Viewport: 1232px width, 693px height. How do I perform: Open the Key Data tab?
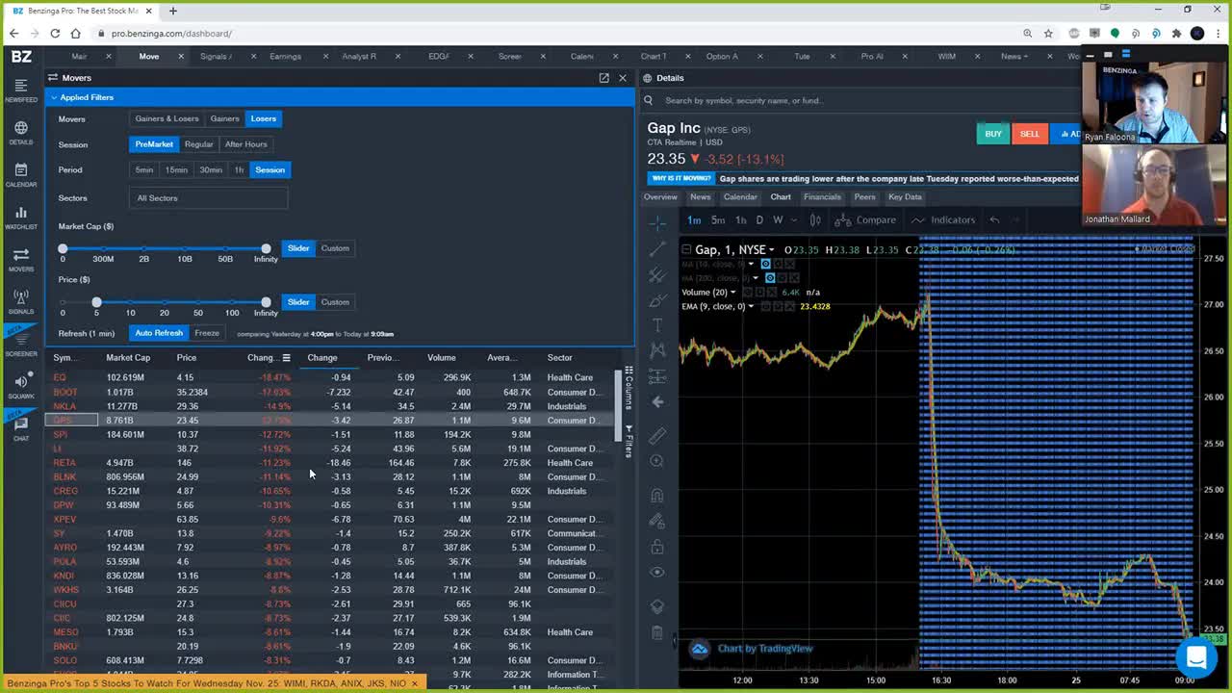905,197
